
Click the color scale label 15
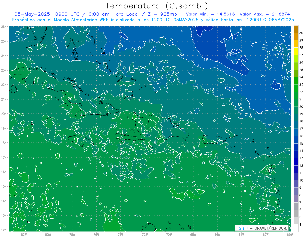click(301, 144)
